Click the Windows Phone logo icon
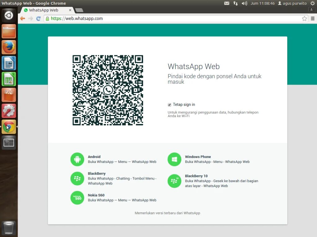 pos(175,160)
